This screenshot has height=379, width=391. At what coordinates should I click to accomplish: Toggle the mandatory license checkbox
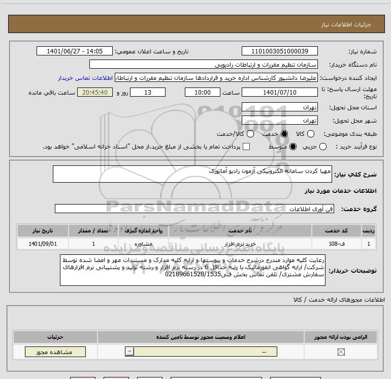tap(341, 352)
